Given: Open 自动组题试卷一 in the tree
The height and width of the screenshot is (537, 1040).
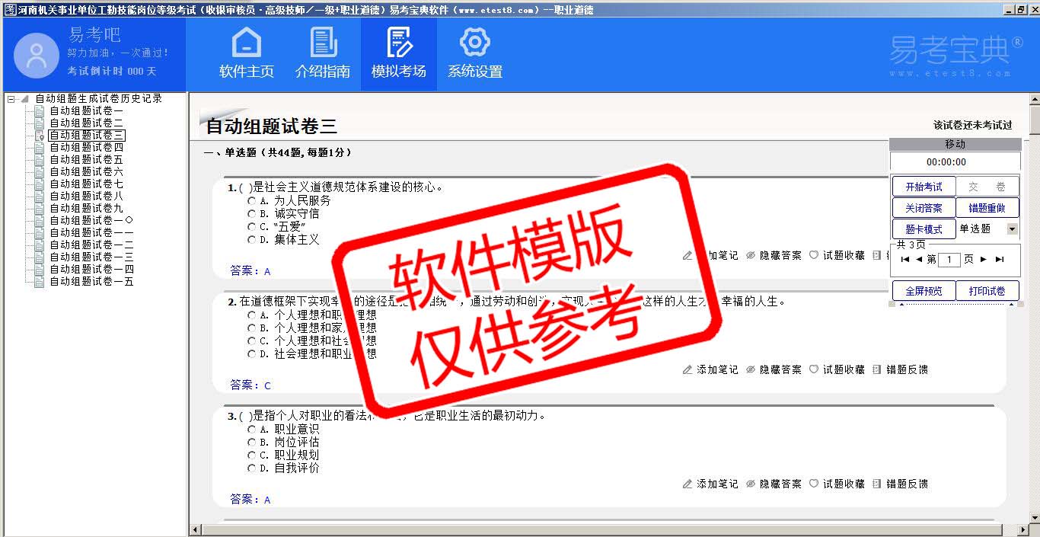Looking at the screenshot, I should click(x=86, y=111).
